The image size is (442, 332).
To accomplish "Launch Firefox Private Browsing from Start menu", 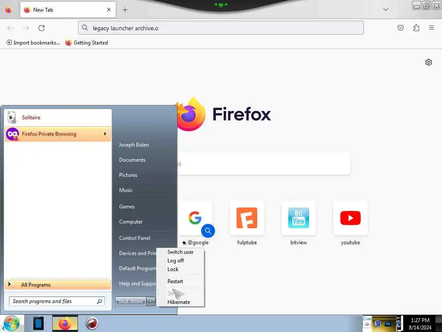I will (x=58, y=134).
